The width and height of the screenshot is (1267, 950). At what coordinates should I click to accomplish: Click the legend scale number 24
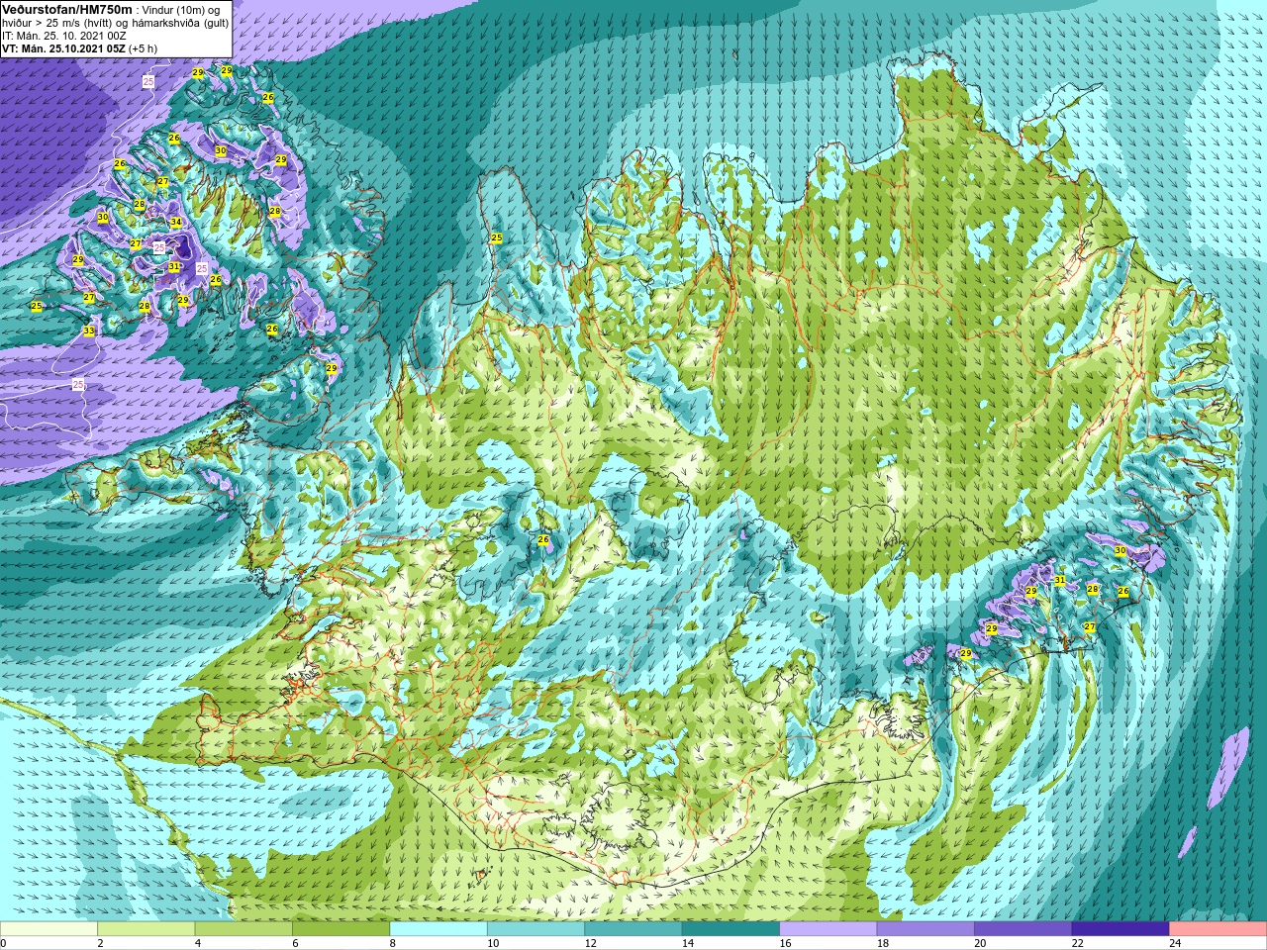(x=1176, y=943)
